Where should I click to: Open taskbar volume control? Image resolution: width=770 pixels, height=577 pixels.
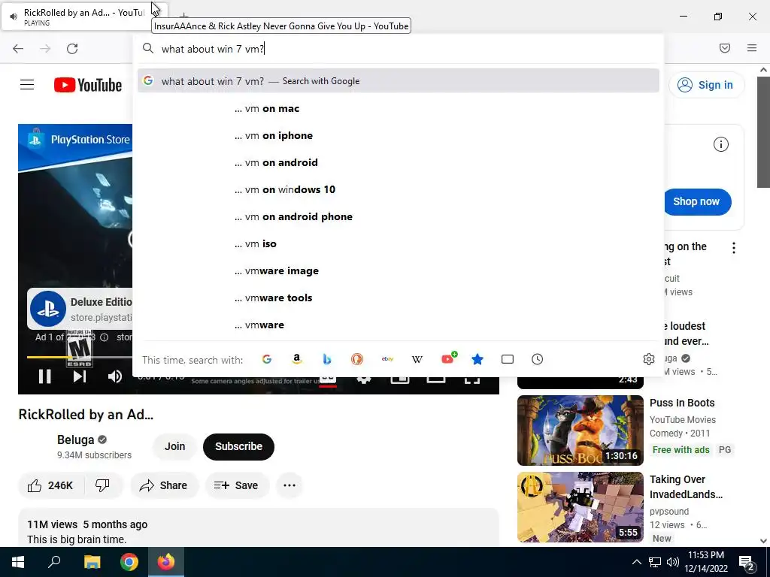673,562
